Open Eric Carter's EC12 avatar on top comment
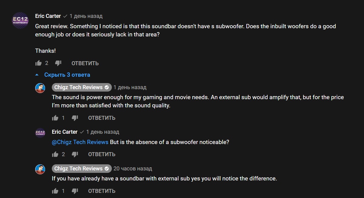Screen dimensions: 364x198 click(20, 20)
